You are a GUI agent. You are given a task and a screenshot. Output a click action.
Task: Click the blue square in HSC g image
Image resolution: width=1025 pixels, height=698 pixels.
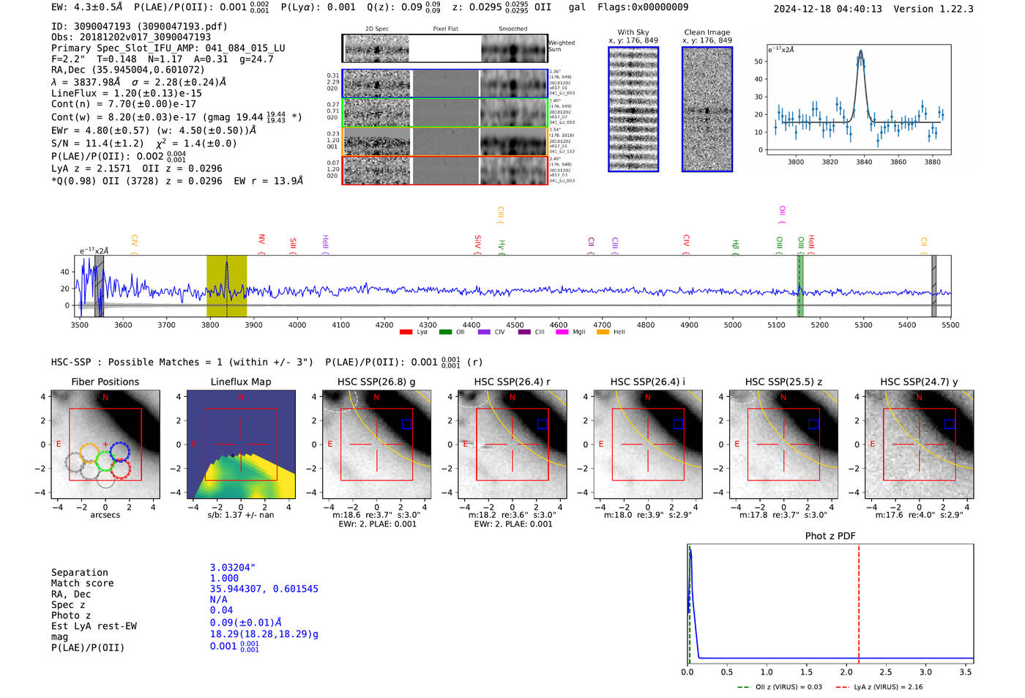click(x=407, y=423)
